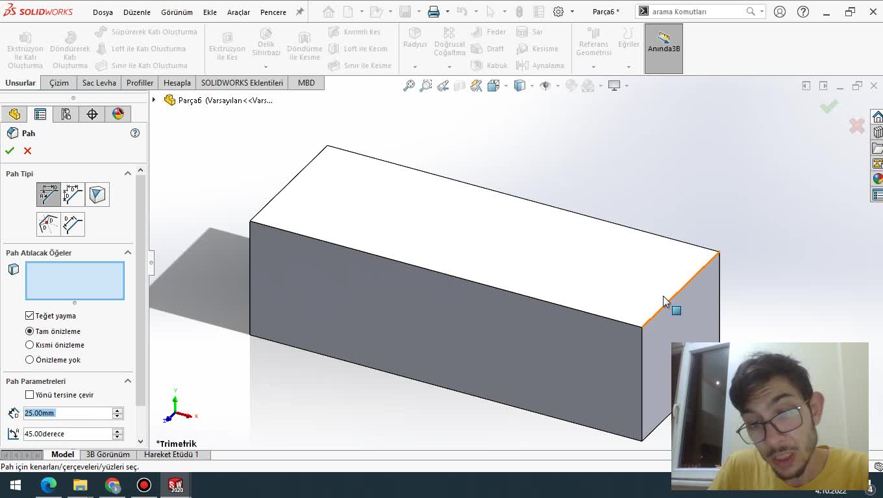The width and height of the screenshot is (883, 498).
Task: Open the Referans Geometrisi dropdown arrow
Action: coord(593,67)
